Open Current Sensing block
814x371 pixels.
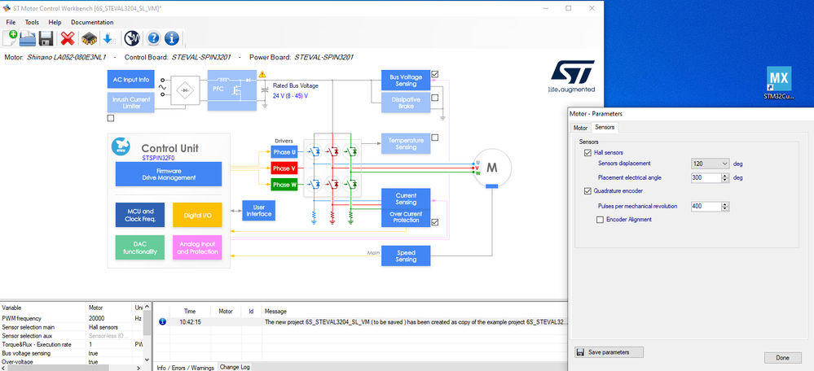coord(406,199)
